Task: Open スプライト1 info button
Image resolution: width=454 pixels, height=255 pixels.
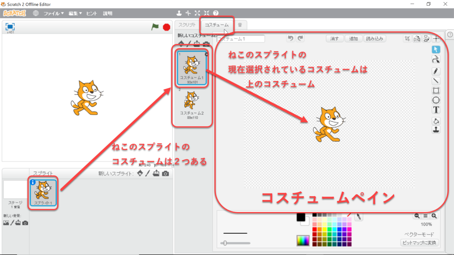Action: pyautogui.click(x=33, y=182)
